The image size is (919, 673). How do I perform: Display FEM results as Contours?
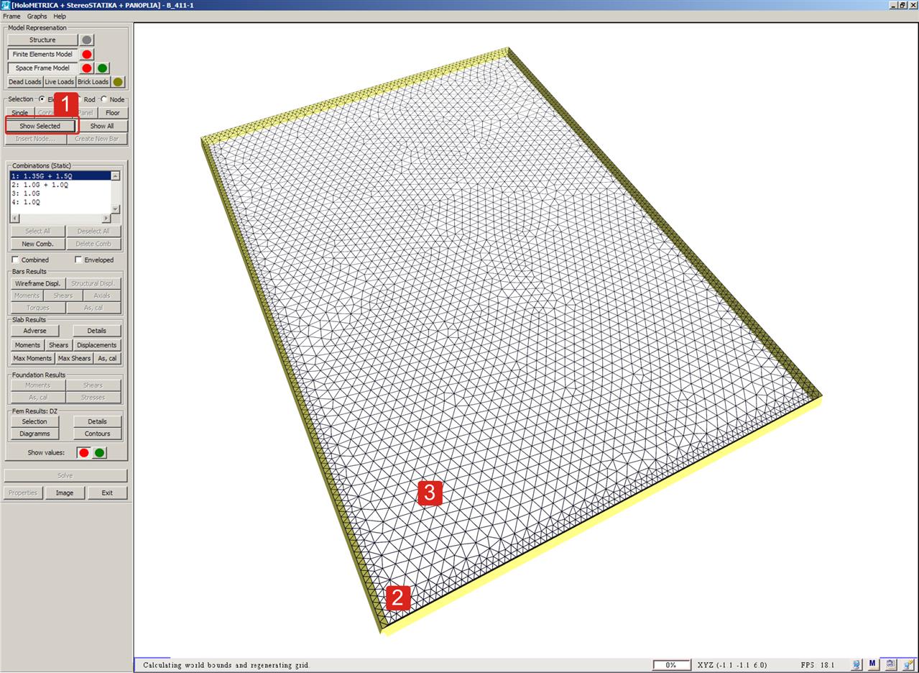[x=97, y=433]
